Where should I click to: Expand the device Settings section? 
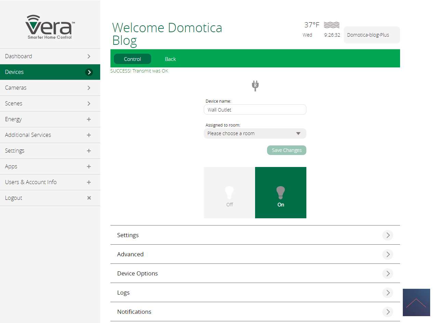point(255,235)
